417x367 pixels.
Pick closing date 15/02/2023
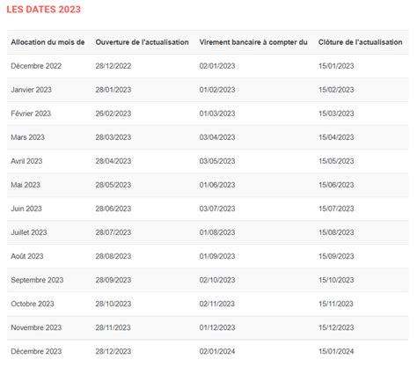[336, 90]
